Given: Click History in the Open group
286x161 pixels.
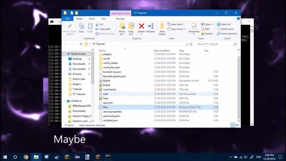Looking at the screenshot, I should click(207, 34).
